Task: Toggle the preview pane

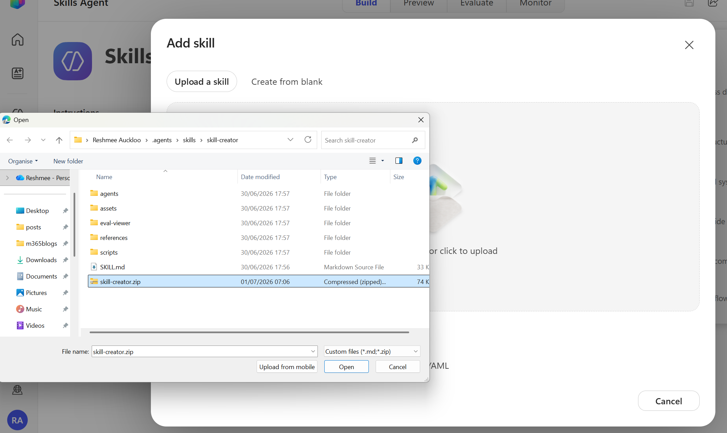Action: tap(399, 161)
